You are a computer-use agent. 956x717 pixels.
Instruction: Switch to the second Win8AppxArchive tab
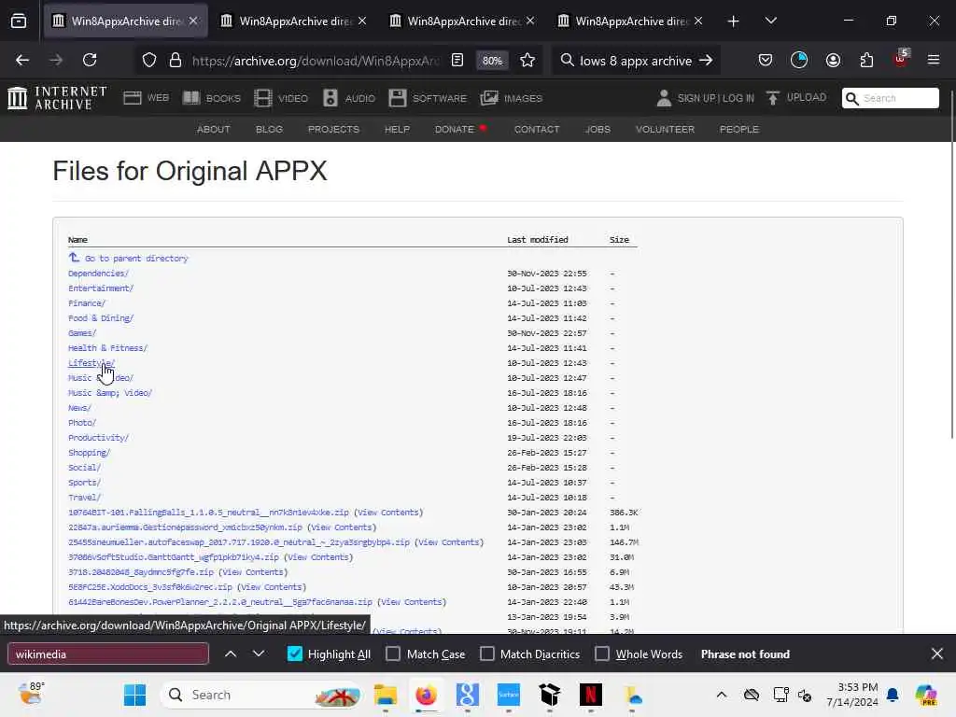(x=294, y=21)
